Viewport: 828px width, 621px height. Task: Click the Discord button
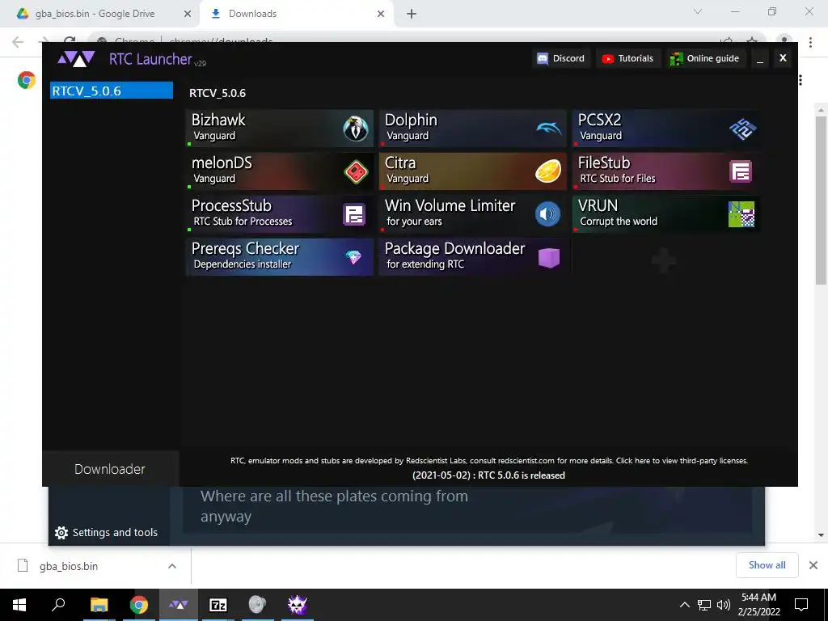coord(561,58)
